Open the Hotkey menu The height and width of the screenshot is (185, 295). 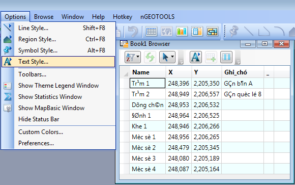pos(123,17)
